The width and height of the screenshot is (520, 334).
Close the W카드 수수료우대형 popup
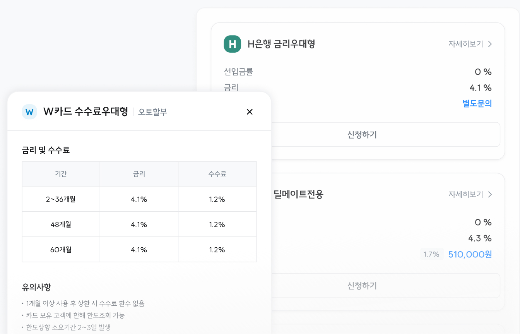[x=250, y=112]
